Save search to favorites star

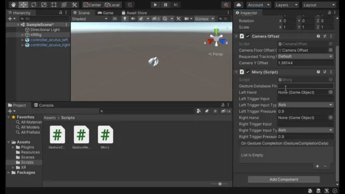pyautogui.click(x=215, y=112)
